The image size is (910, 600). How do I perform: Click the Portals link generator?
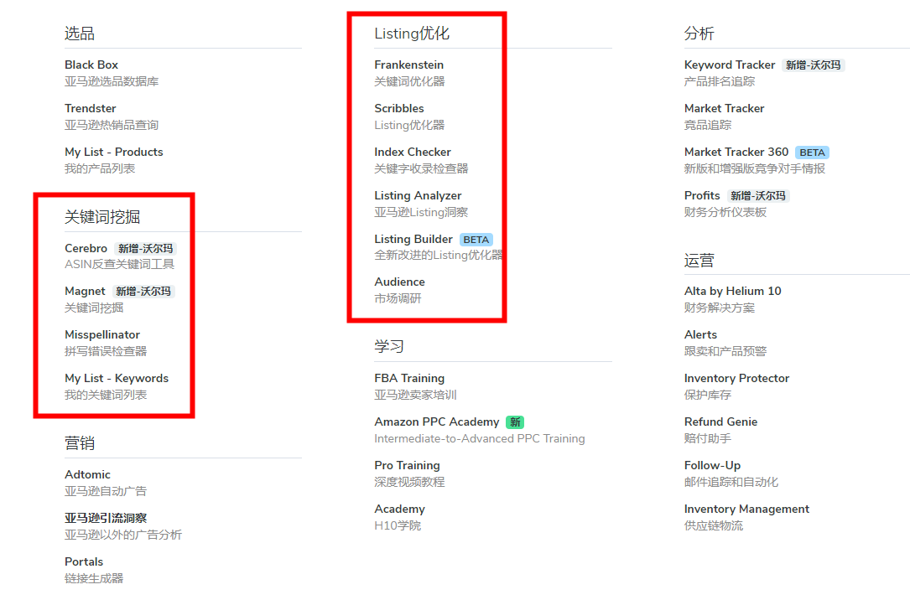tap(84, 562)
